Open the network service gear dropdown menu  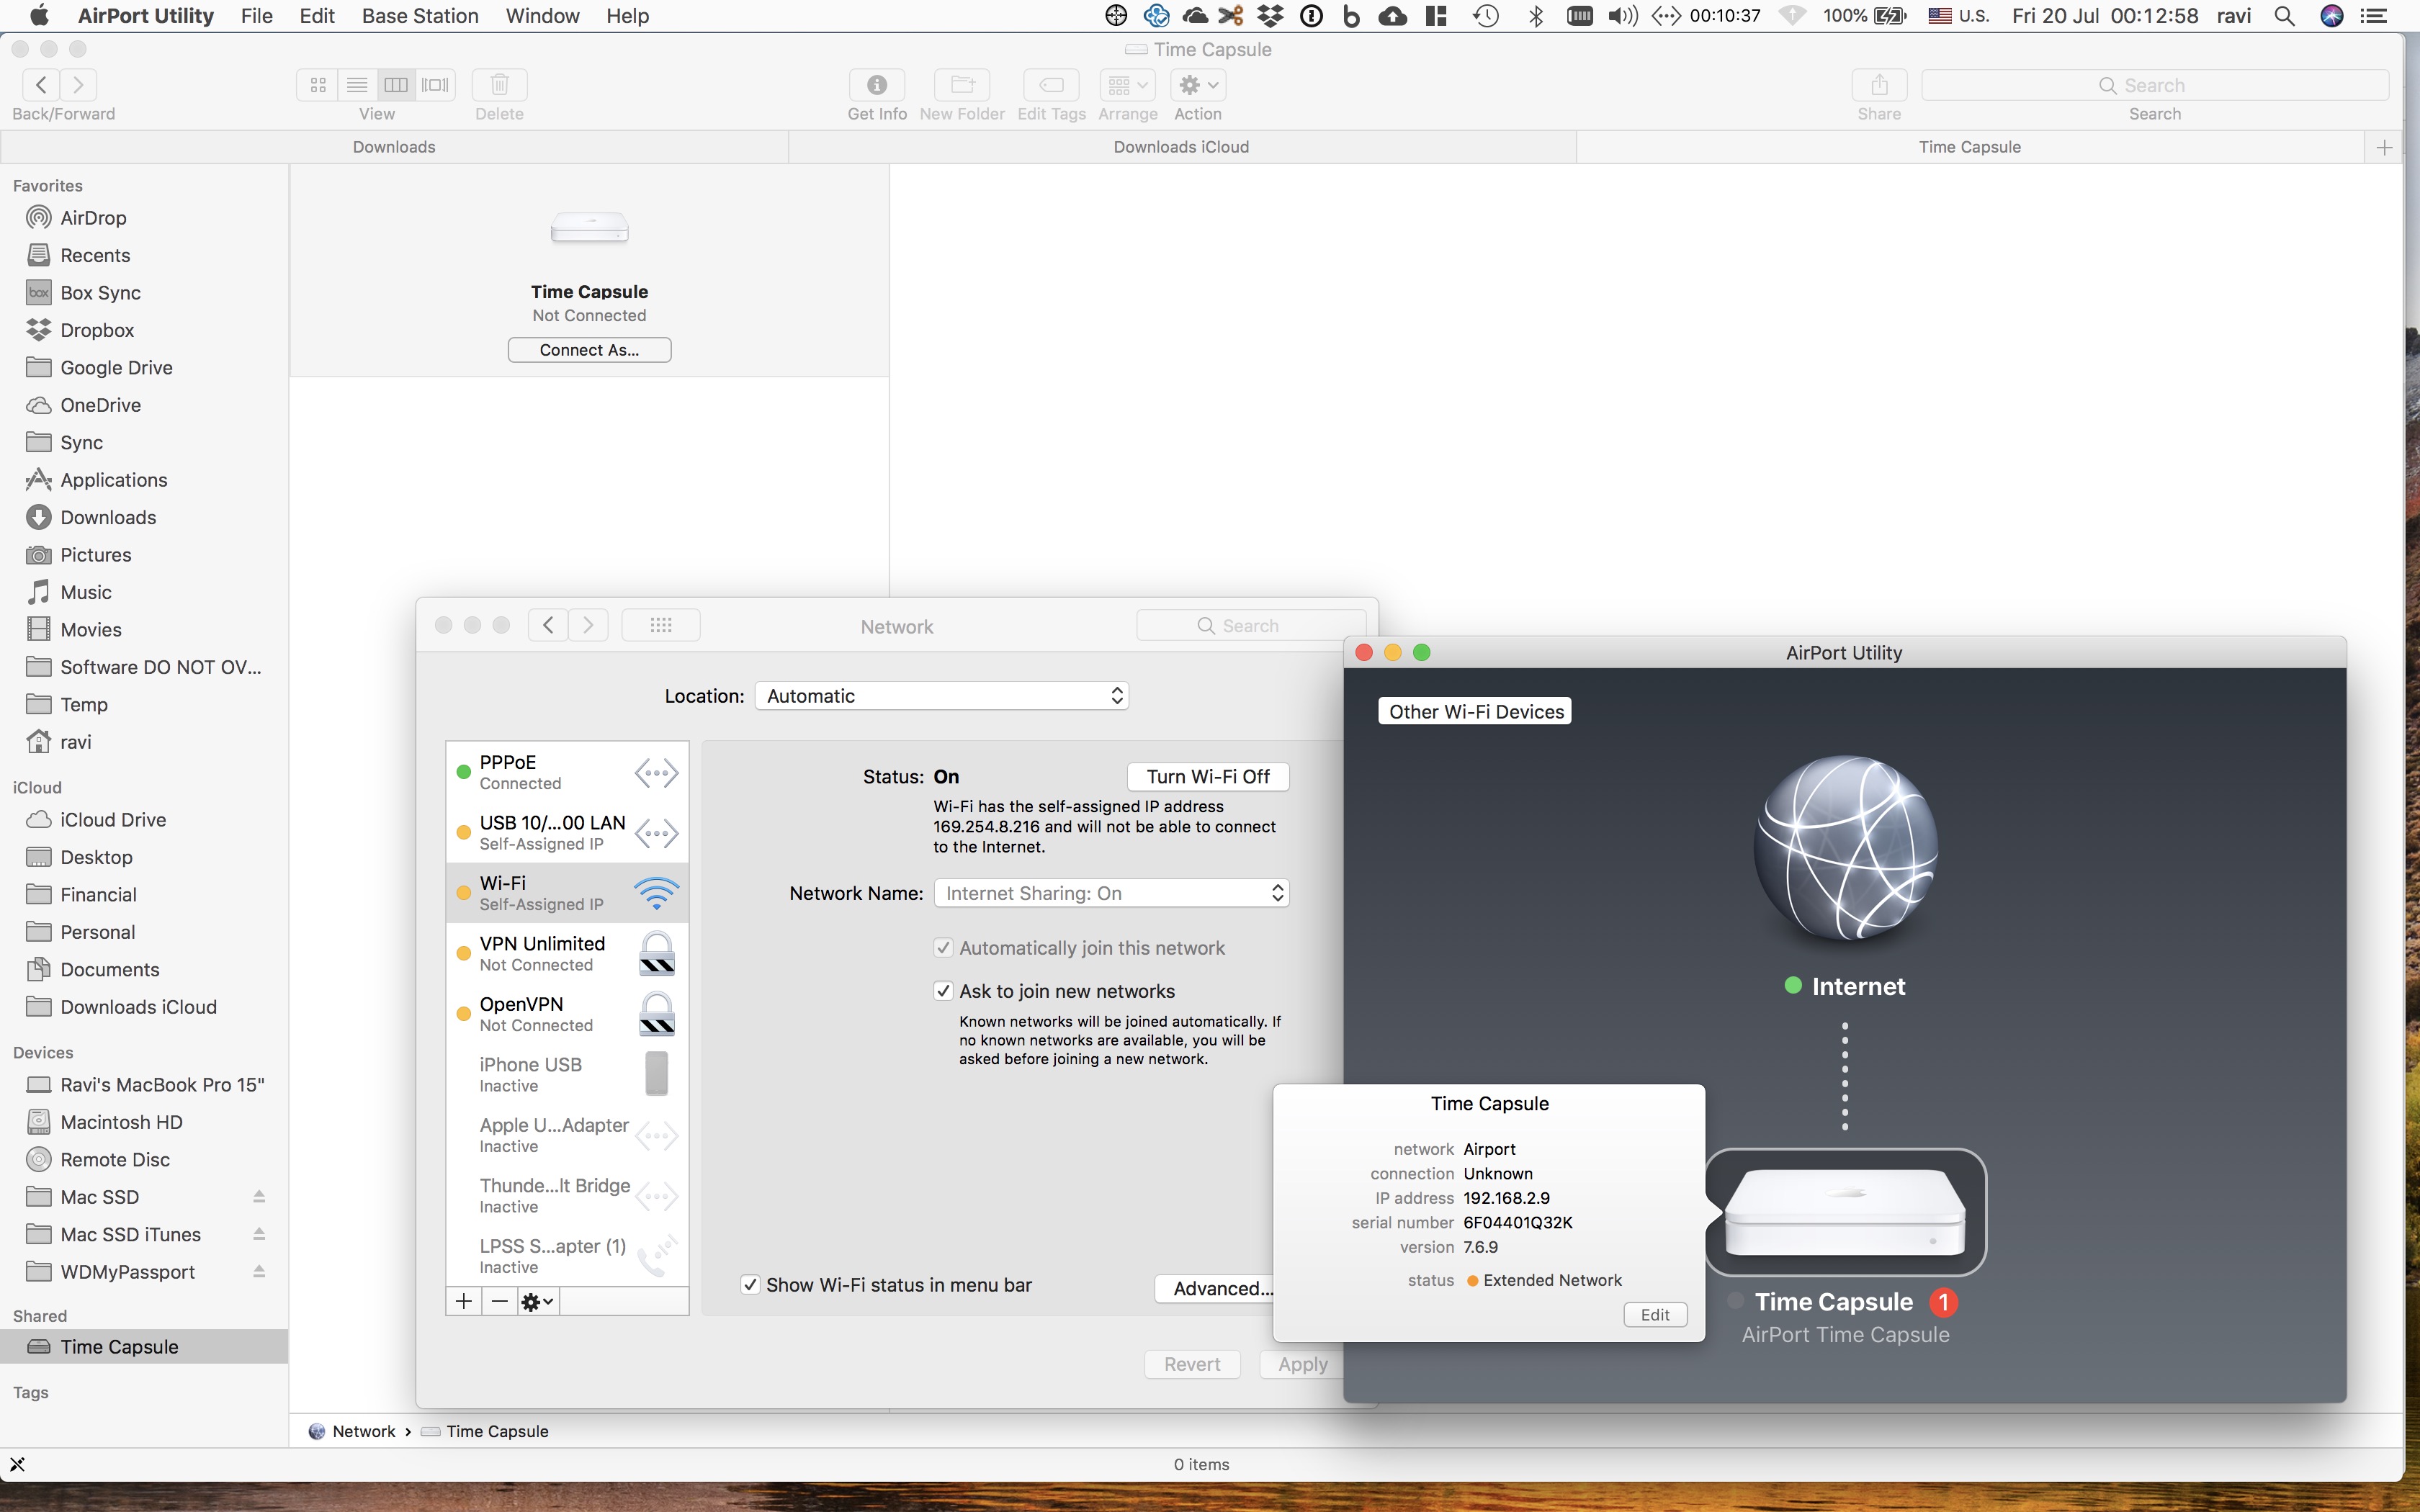click(x=538, y=1301)
